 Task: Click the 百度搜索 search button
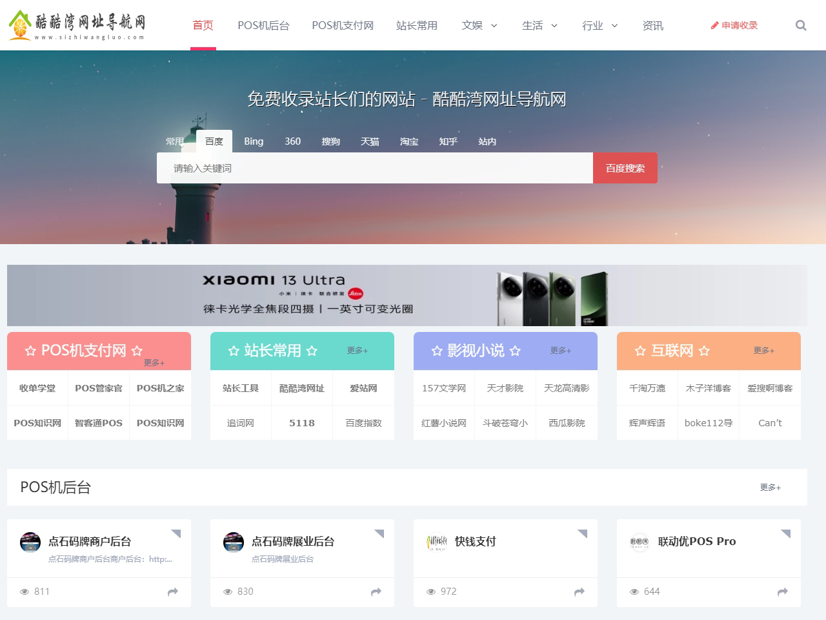point(625,168)
